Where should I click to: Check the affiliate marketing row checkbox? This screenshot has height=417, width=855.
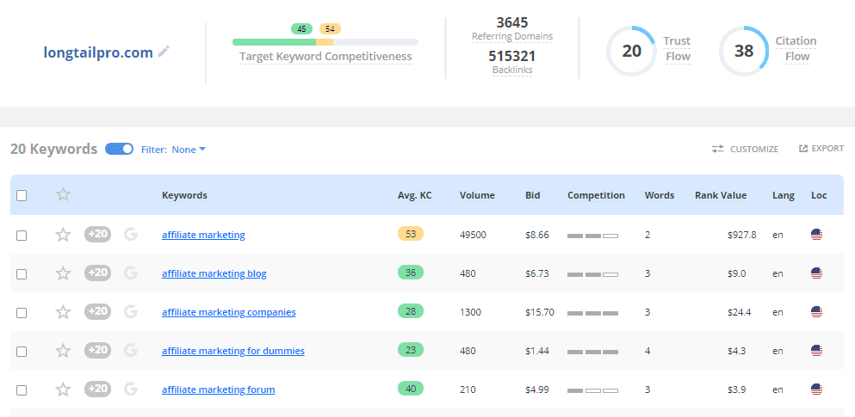pos(22,236)
